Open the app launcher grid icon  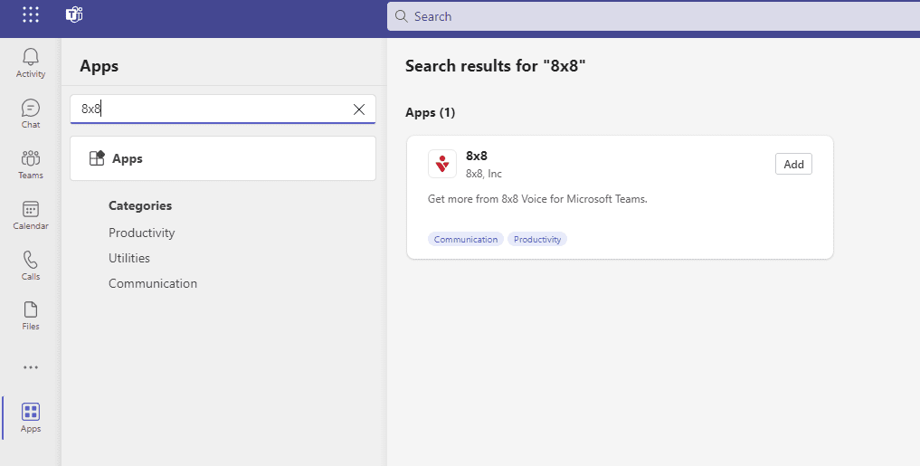[x=31, y=14]
